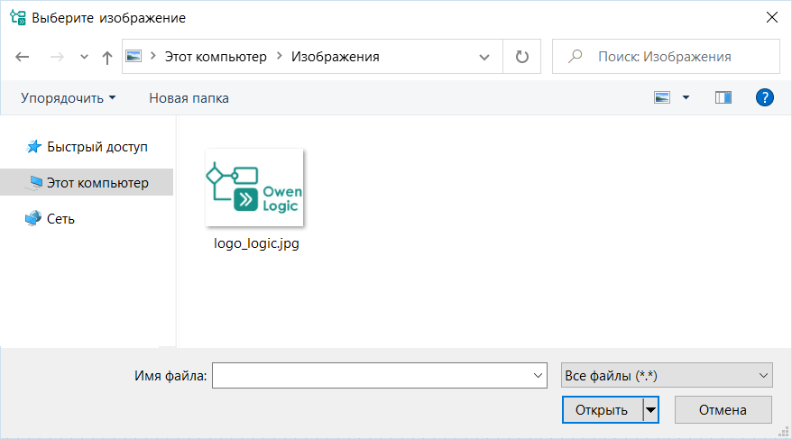Select 'Этот компьютер' in the sidebar
The width and height of the screenshot is (792, 439).
point(87,183)
